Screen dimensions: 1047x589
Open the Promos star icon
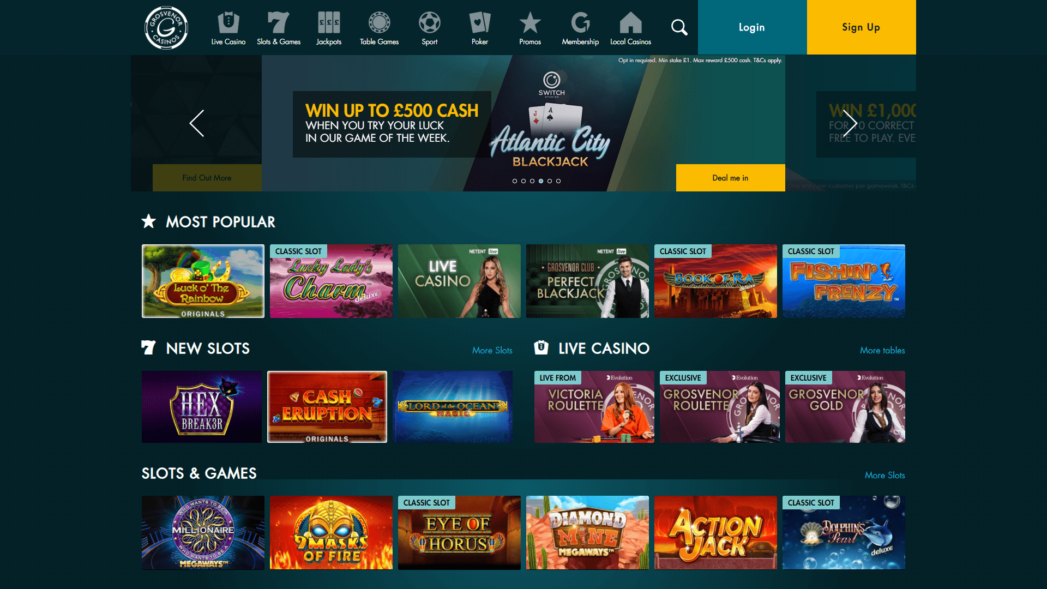coord(530,23)
